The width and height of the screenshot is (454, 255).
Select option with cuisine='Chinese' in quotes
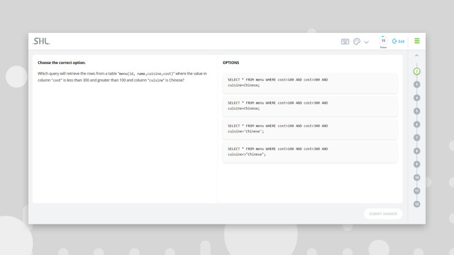[310, 129]
